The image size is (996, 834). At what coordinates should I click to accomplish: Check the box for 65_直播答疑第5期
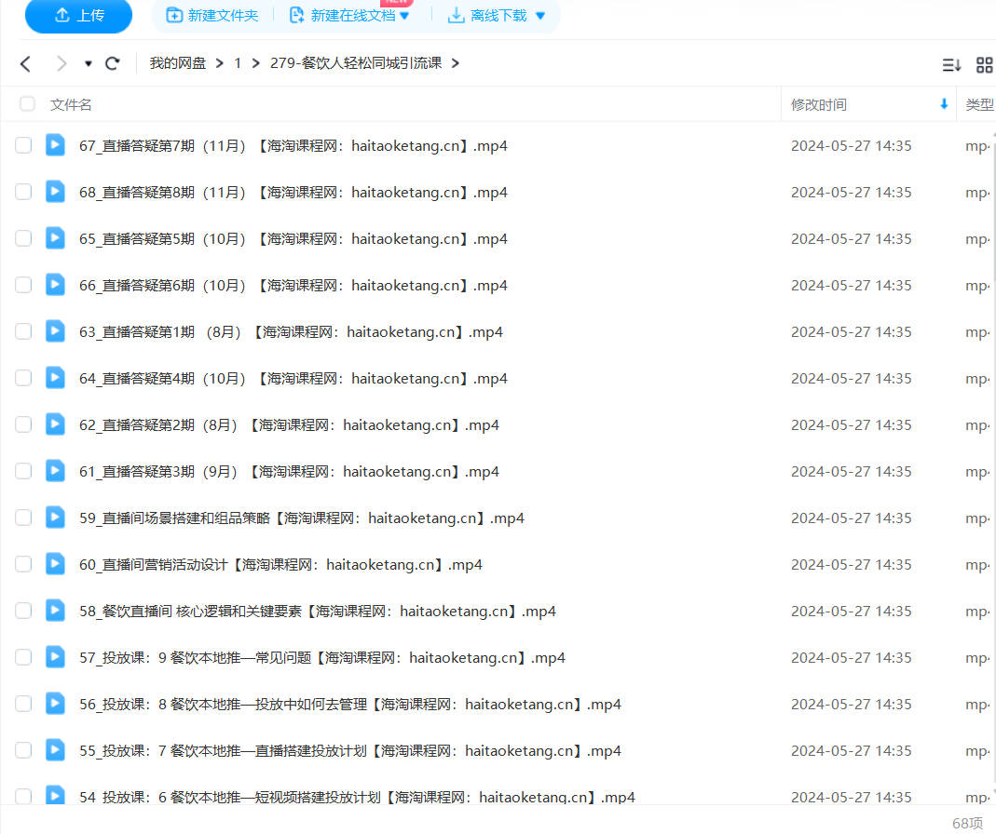pyautogui.click(x=23, y=238)
